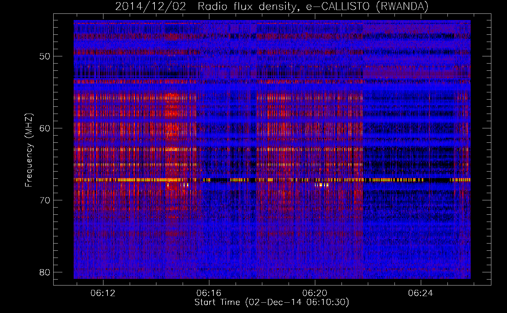Click the bright white burst near 06:20
Screen dimensions: 507x313
click(x=322, y=185)
